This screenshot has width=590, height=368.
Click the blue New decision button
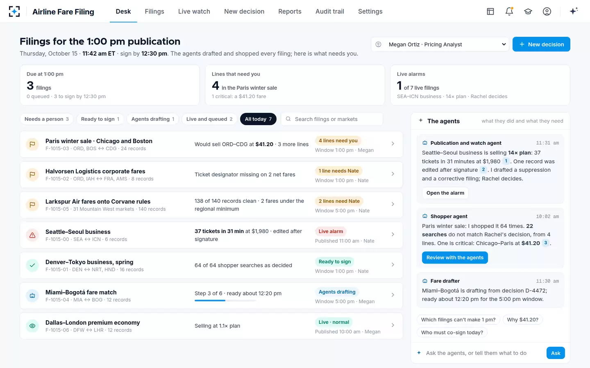541,44
